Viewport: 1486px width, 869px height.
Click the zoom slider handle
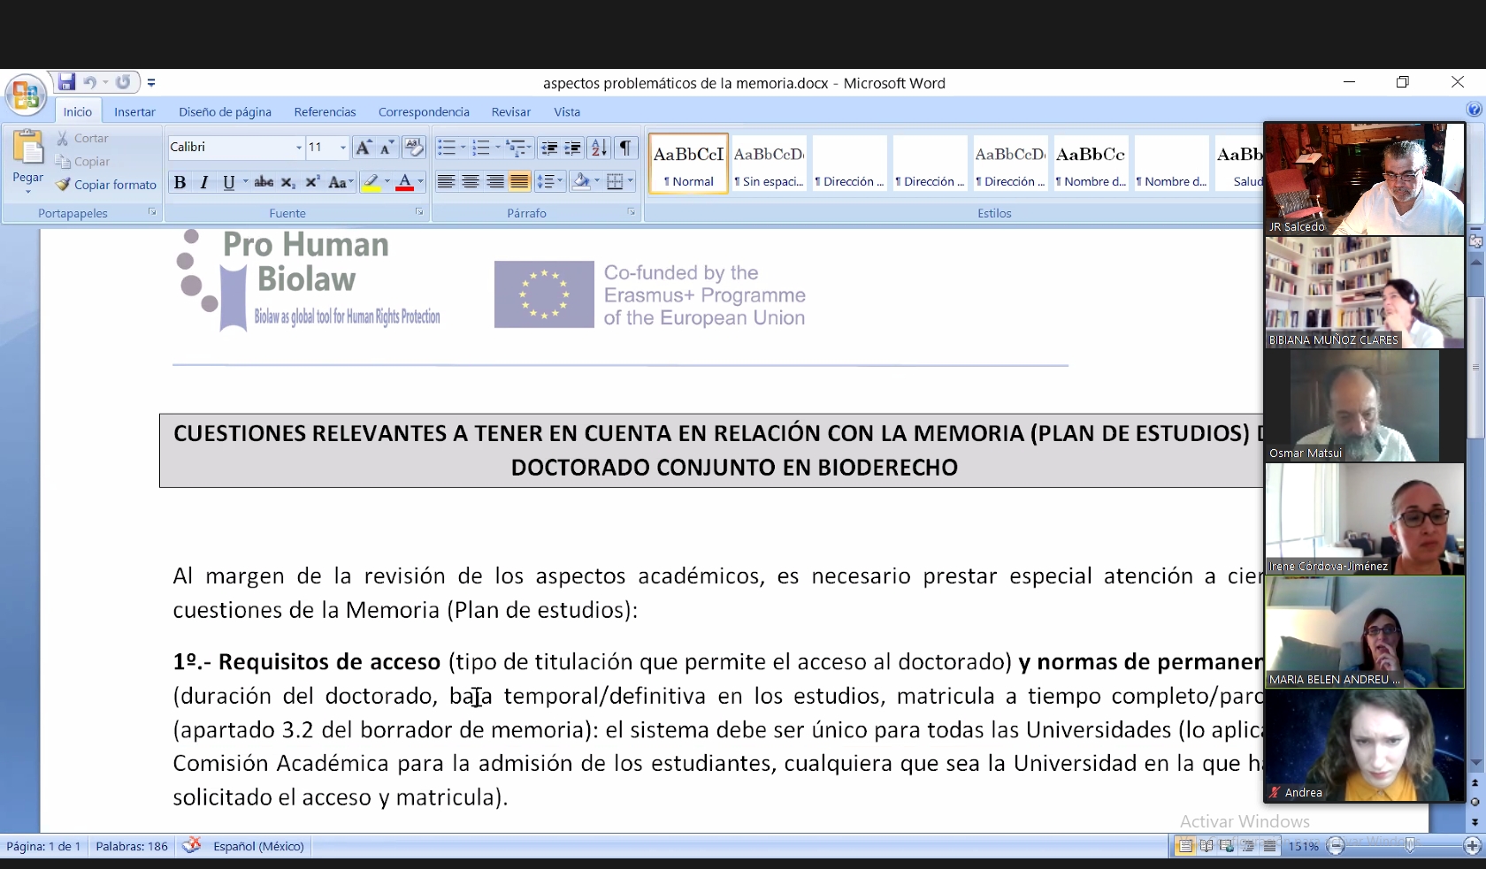[1409, 846]
